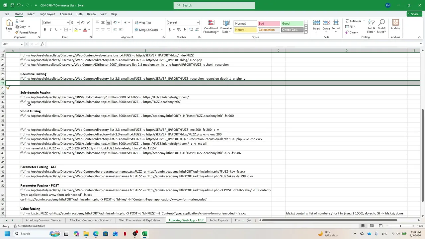Screen dimensions: 425x239
Task: Open Merge & Center dropdown arrow
Action: pyautogui.click(x=161, y=30)
